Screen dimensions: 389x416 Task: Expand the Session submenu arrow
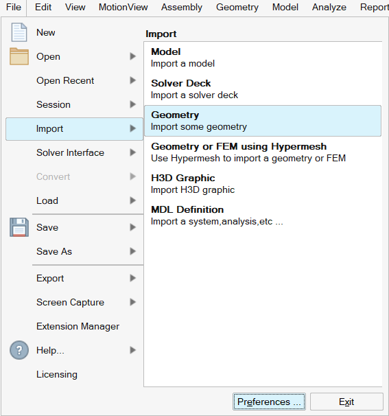click(133, 104)
